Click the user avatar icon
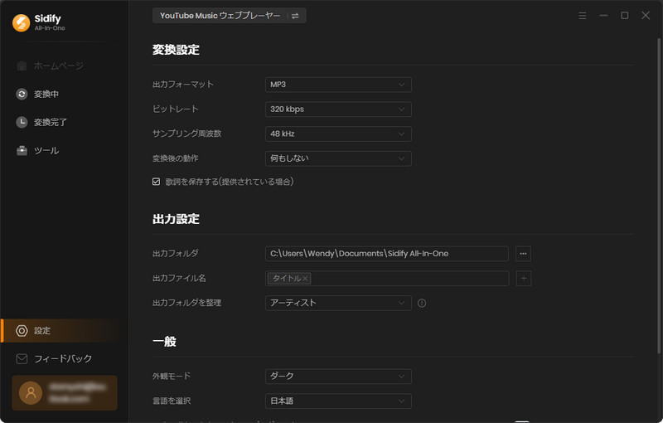The width and height of the screenshot is (663, 423). tap(31, 392)
